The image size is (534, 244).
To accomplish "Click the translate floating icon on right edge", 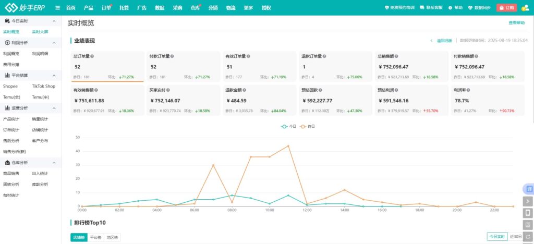I will pos(528,189).
